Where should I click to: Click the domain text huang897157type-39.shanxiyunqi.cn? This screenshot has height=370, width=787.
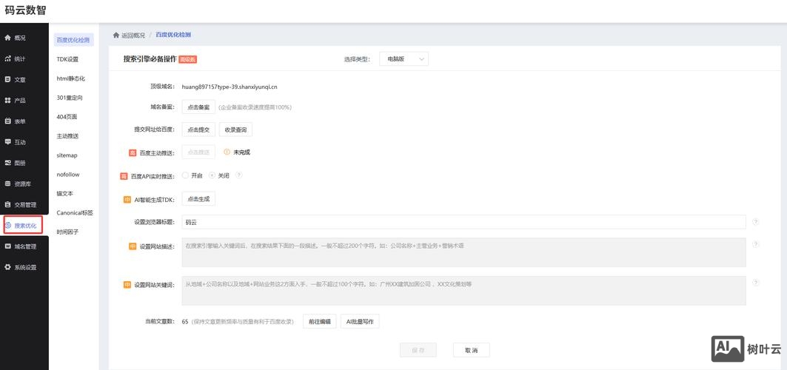point(230,87)
